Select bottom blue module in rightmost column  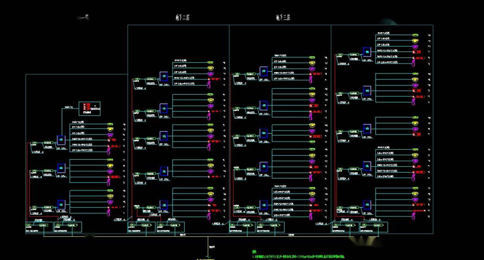click(x=367, y=205)
